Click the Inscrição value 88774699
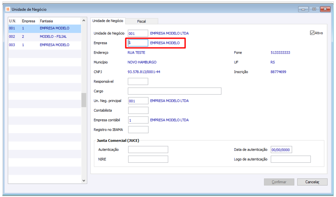Screen dimensions: 336x197 click(278, 72)
